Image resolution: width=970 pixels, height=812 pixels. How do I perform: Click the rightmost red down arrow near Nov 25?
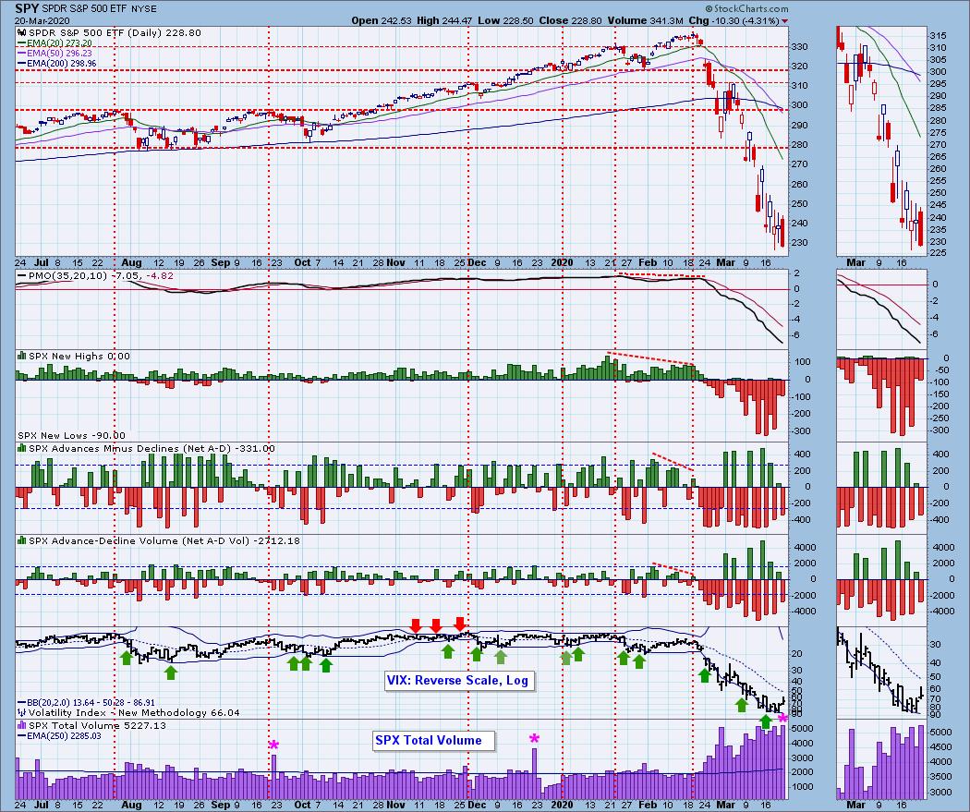point(460,624)
